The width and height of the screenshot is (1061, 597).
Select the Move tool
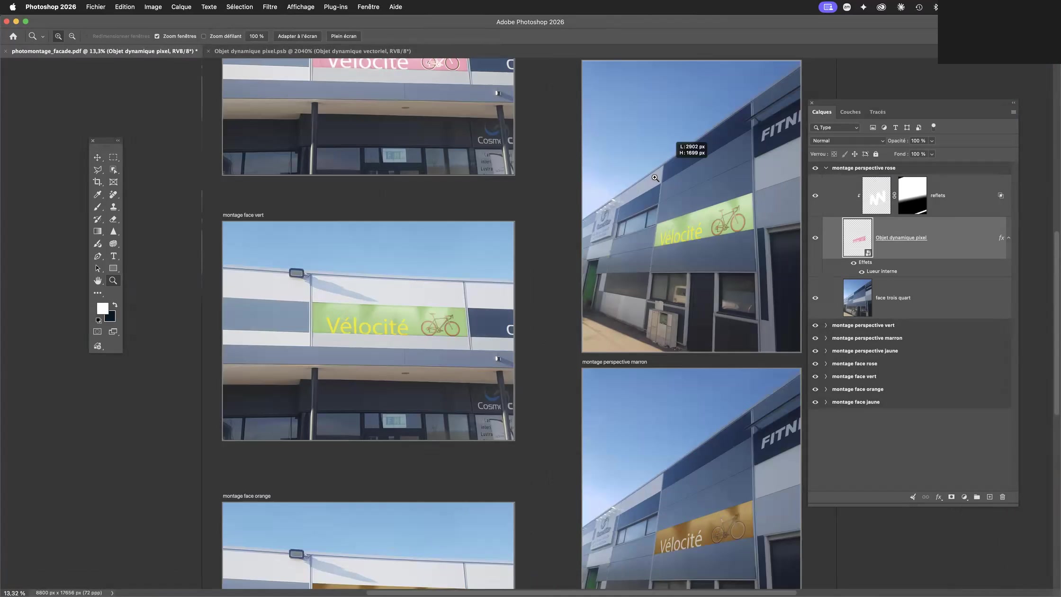97,157
